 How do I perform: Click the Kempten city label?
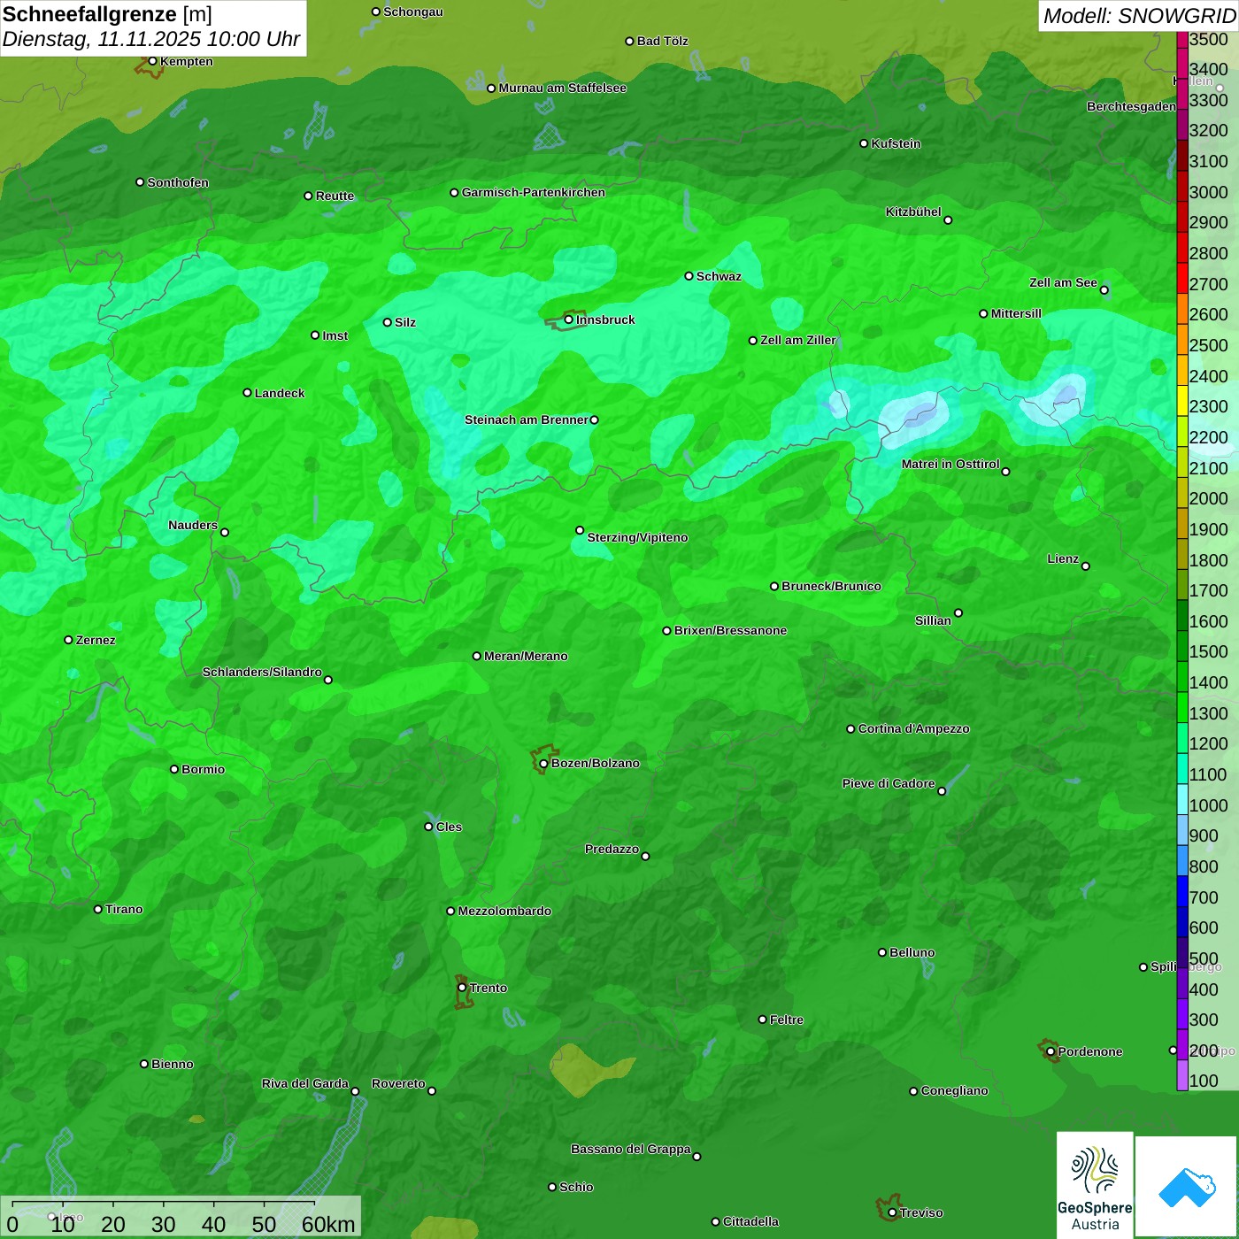pos(186,61)
